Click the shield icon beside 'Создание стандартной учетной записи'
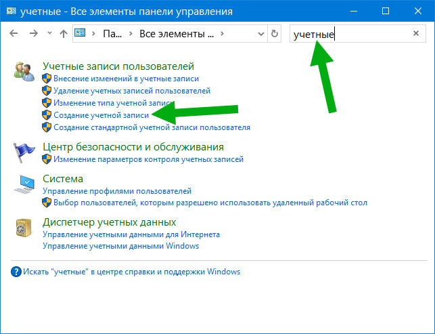 pyautogui.click(x=47, y=127)
